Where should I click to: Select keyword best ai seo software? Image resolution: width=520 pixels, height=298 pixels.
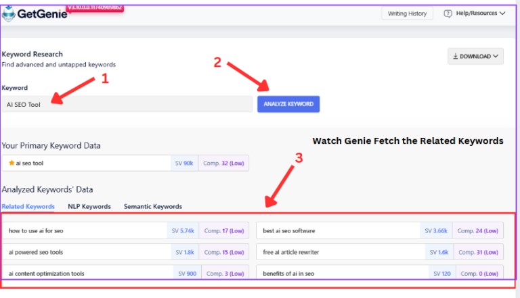pos(380,230)
